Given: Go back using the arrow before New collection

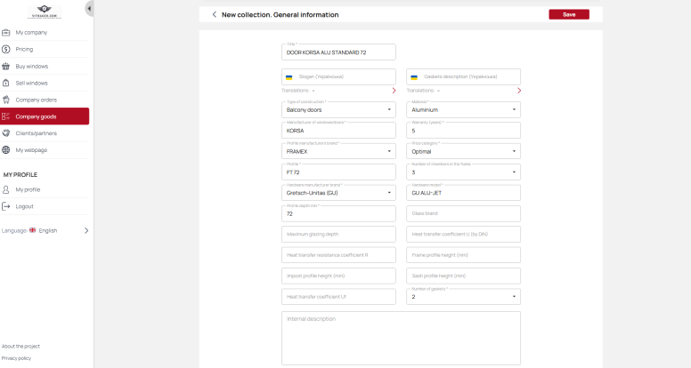Looking at the screenshot, I should tap(215, 14).
